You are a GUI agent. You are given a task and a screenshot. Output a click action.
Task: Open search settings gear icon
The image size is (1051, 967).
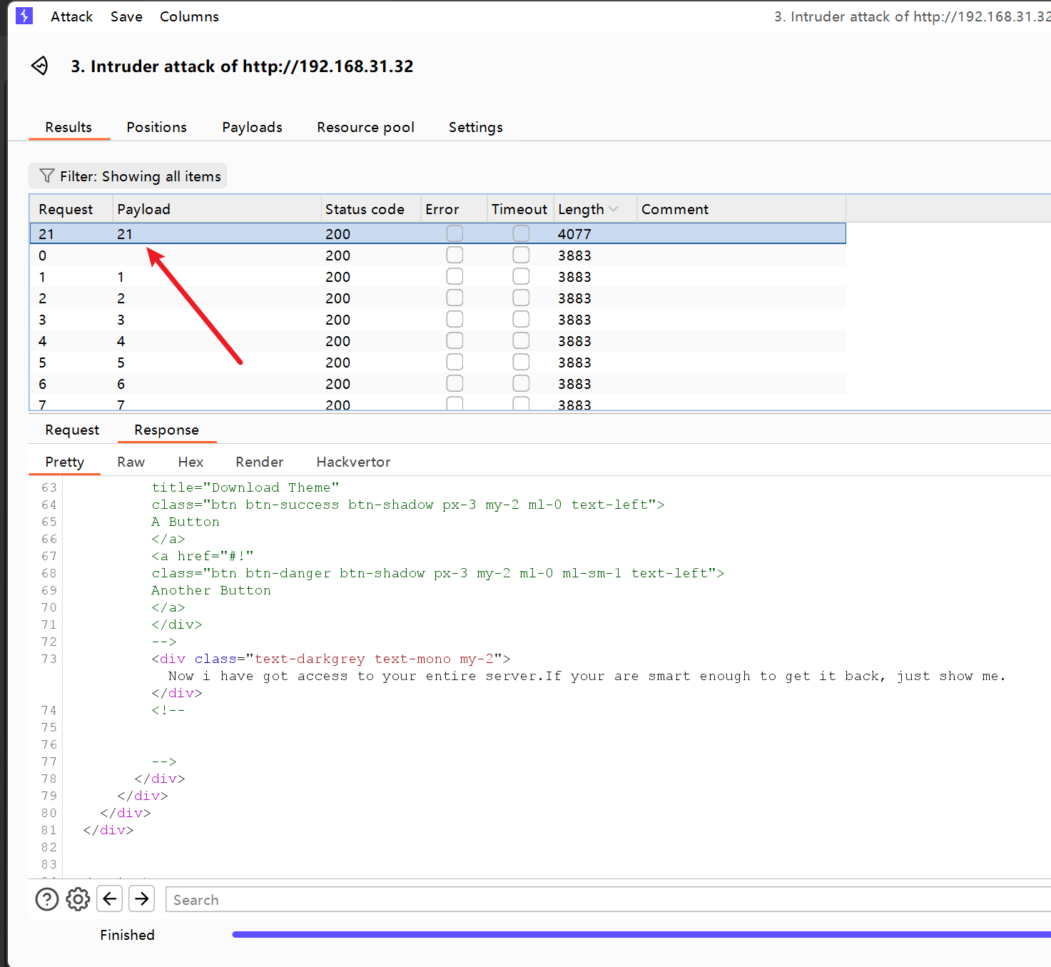click(x=78, y=899)
